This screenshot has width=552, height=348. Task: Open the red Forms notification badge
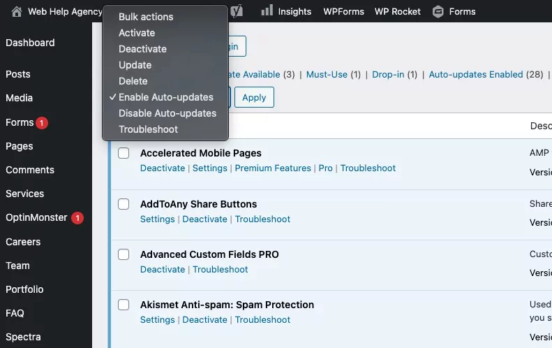(42, 123)
